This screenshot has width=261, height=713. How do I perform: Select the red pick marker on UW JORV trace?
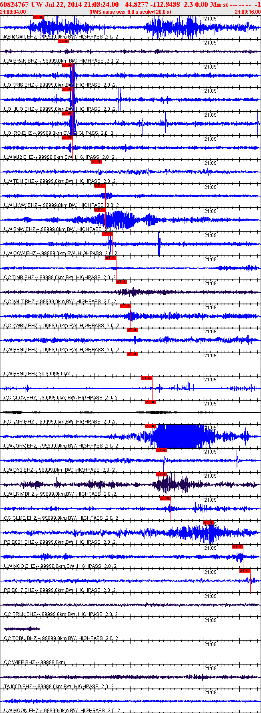151,426
